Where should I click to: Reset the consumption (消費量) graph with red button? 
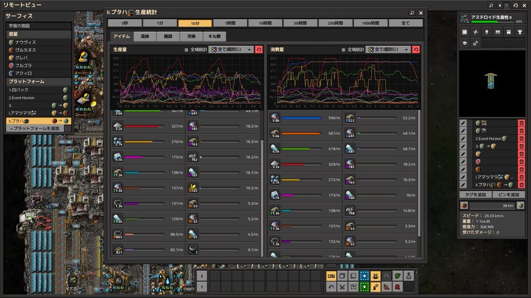click(x=416, y=49)
